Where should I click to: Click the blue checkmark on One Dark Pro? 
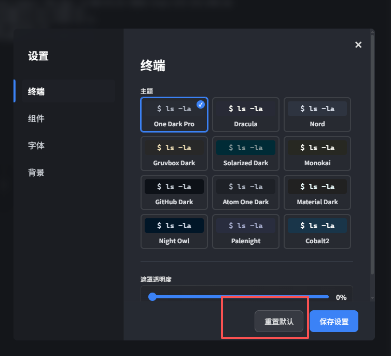pos(201,104)
